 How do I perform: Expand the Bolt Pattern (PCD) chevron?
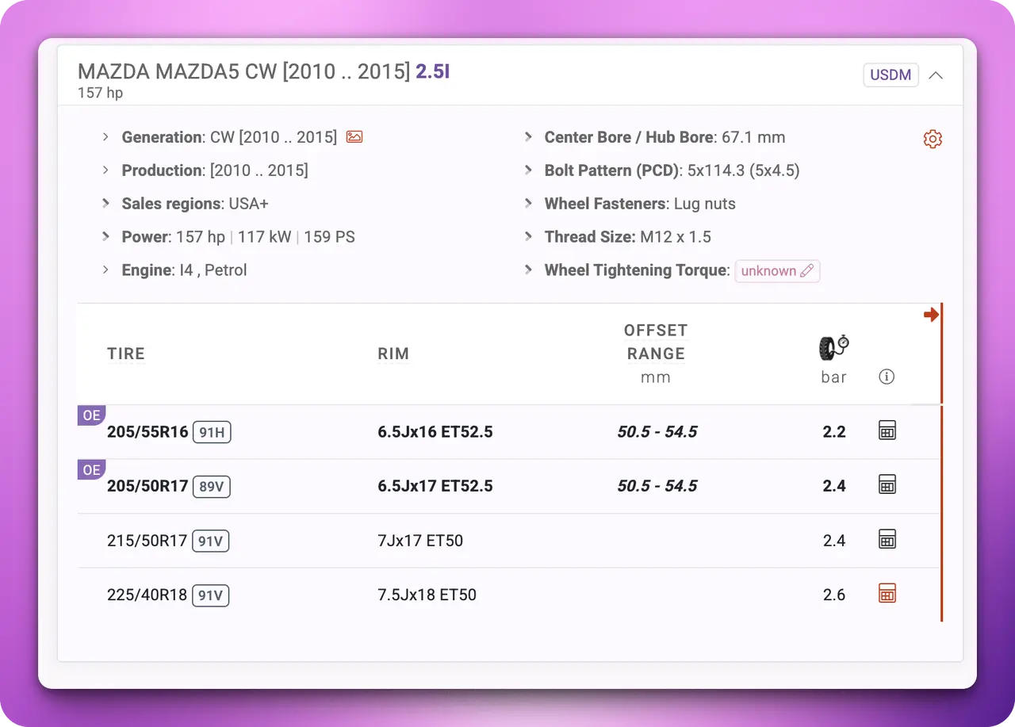click(x=528, y=170)
